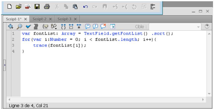The width and height of the screenshot is (214, 109).
Task: Open the Align panel icon
Action: coord(153,6)
